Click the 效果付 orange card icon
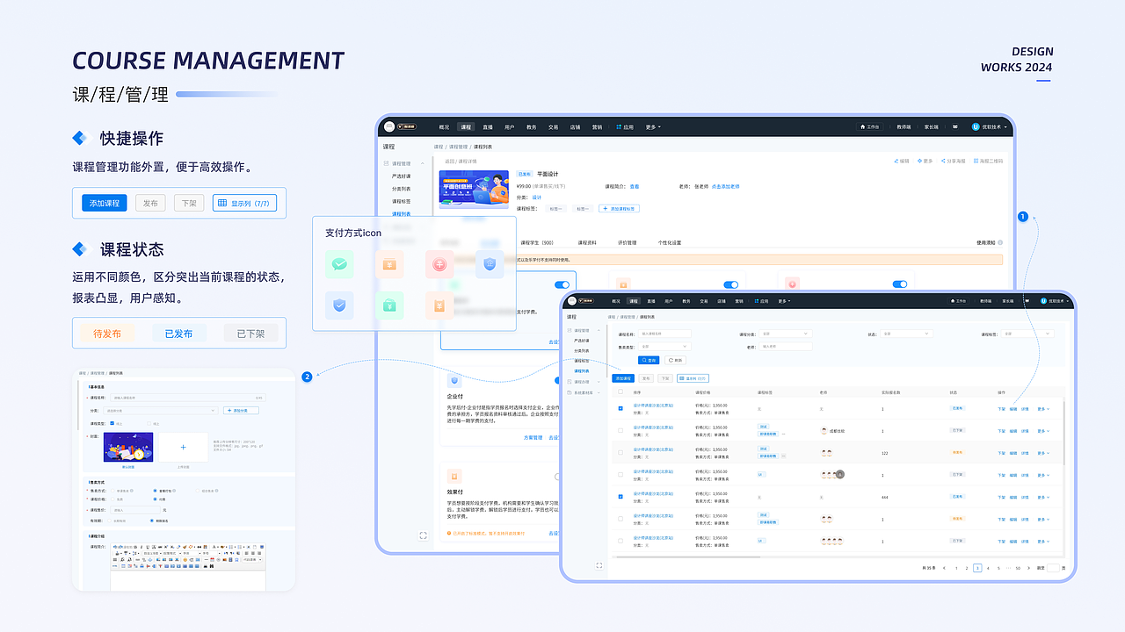This screenshot has width=1125, height=632. click(x=454, y=475)
